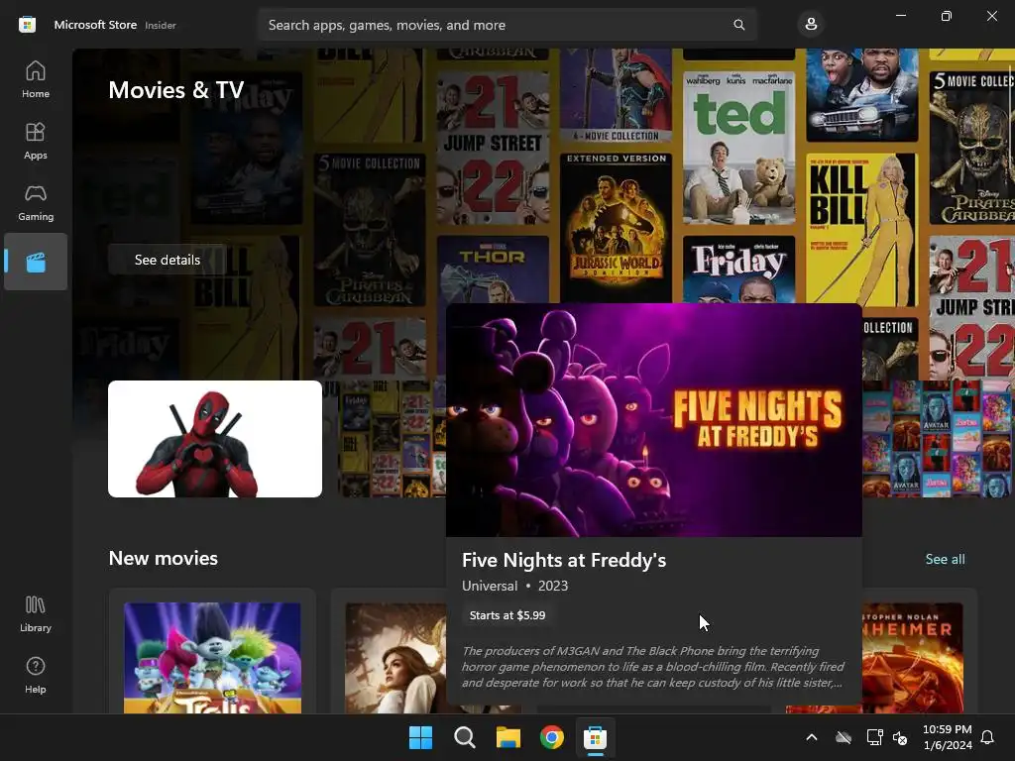
Task: Click the Kill Bill yellow poster
Action: [x=861, y=229]
